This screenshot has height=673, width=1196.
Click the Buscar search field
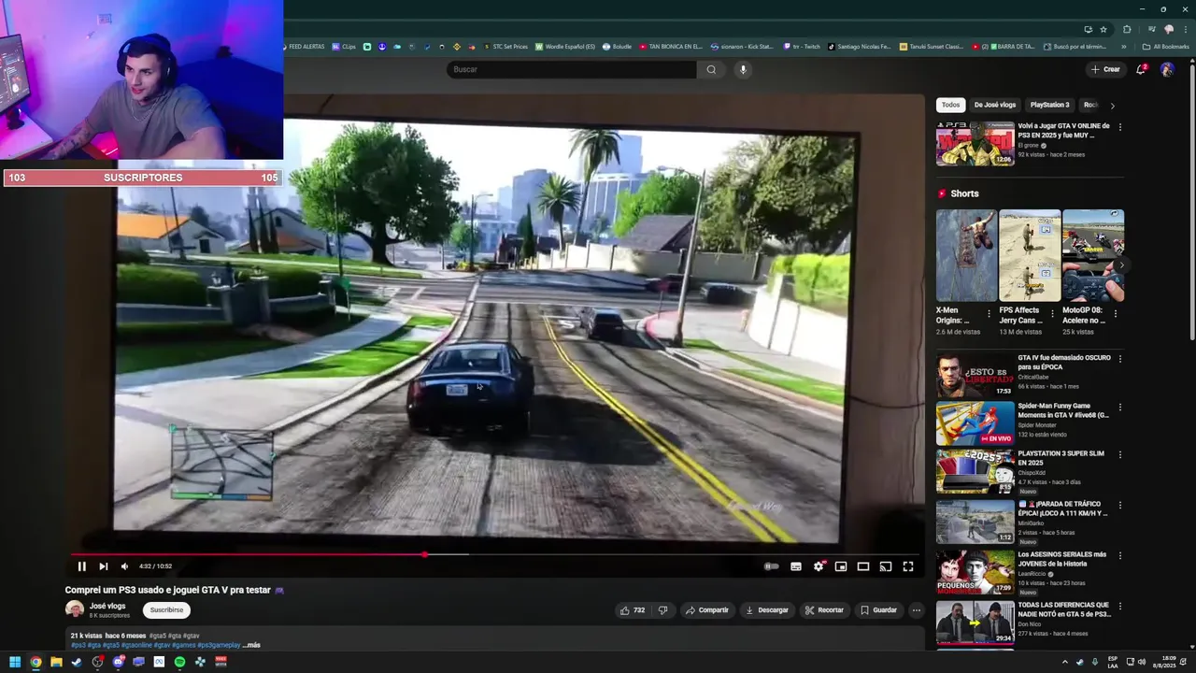(x=572, y=69)
